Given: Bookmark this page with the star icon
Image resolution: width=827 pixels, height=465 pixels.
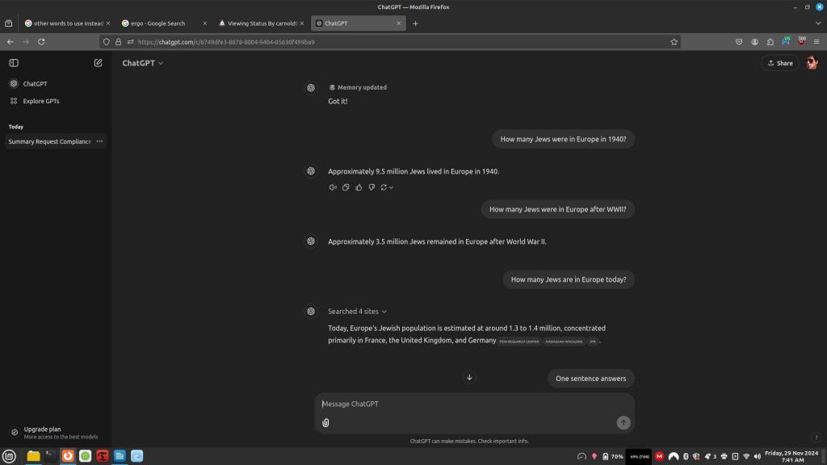Looking at the screenshot, I should pyautogui.click(x=674, y=42).
